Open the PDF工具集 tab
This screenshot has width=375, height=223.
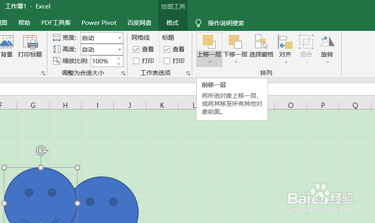coord(56,23)
